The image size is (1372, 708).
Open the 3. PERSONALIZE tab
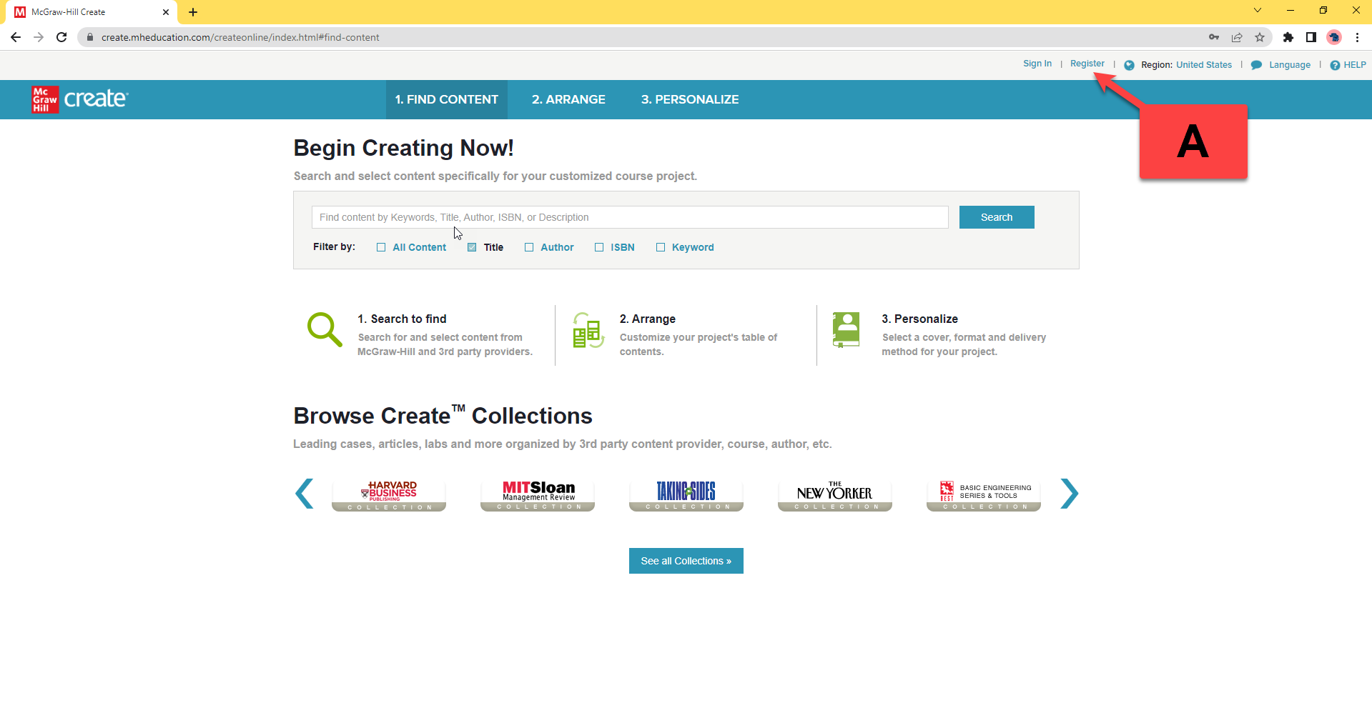690,99
